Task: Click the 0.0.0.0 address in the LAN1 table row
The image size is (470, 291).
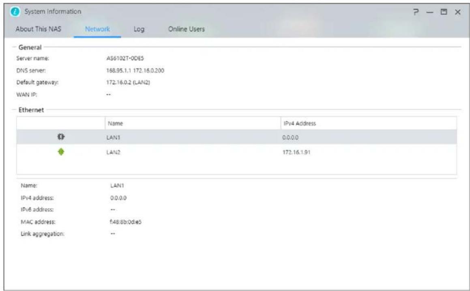Action: [290, 138]
